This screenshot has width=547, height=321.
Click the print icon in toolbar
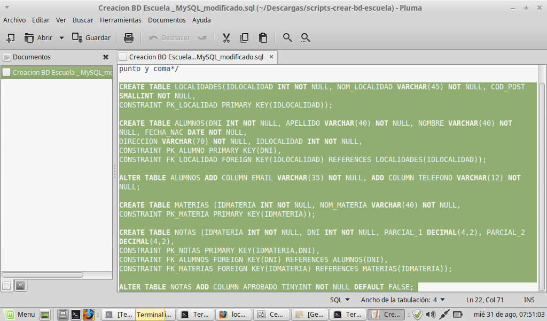128,38
